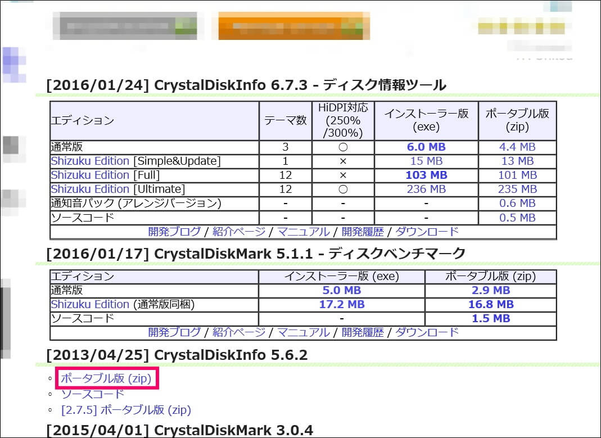The image size is (601, 438).
Task: Open the Shizuku Edition [Full] link
Action: (x=90, y=175)
